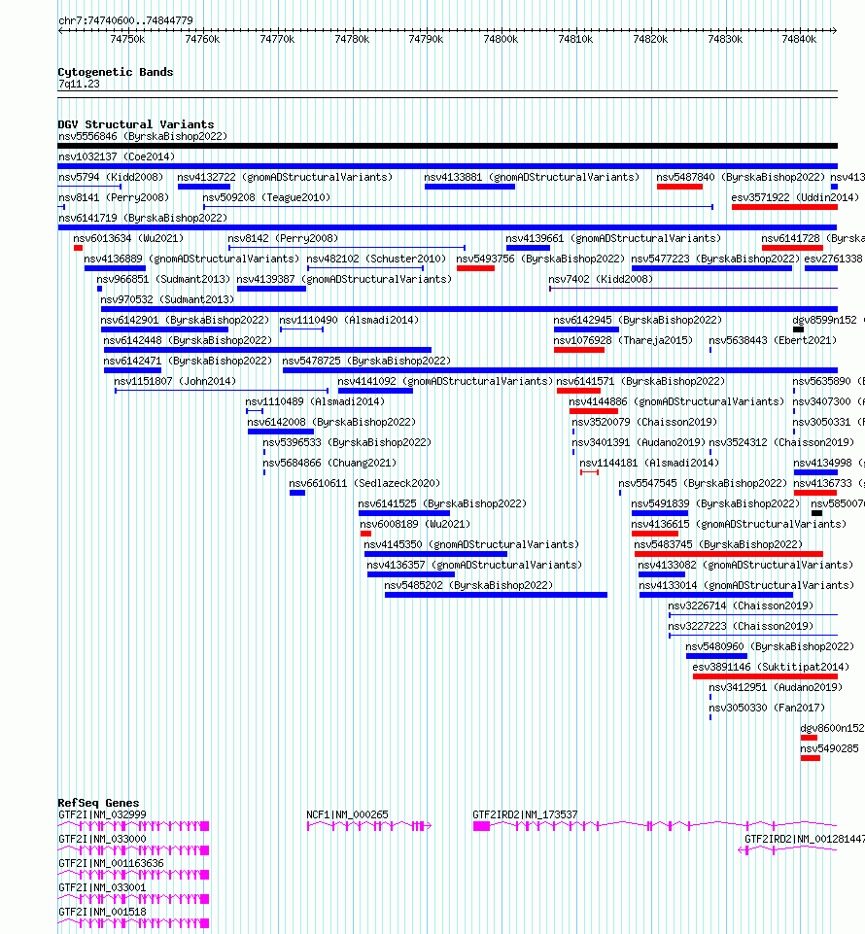Viewport: 865px width, 934px height.
Task: Open nsv7402 (Kidd2008) variant label
Action: (x=601, y=279)
